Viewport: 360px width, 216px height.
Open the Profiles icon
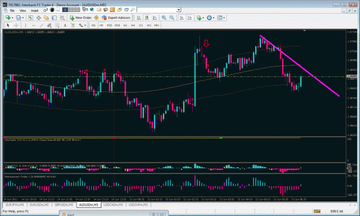[x=20, y=18]
